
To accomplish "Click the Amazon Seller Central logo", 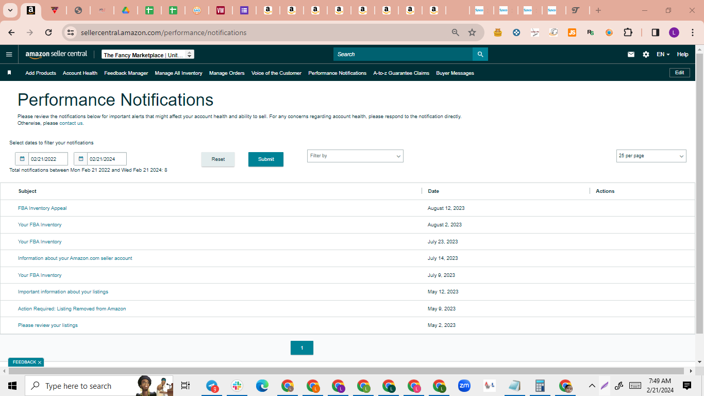I will [56, 54].
